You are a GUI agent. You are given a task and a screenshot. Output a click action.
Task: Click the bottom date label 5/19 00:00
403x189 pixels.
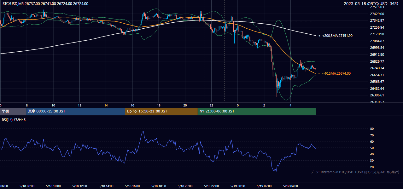pyautogui.click(x=238, y=186)
